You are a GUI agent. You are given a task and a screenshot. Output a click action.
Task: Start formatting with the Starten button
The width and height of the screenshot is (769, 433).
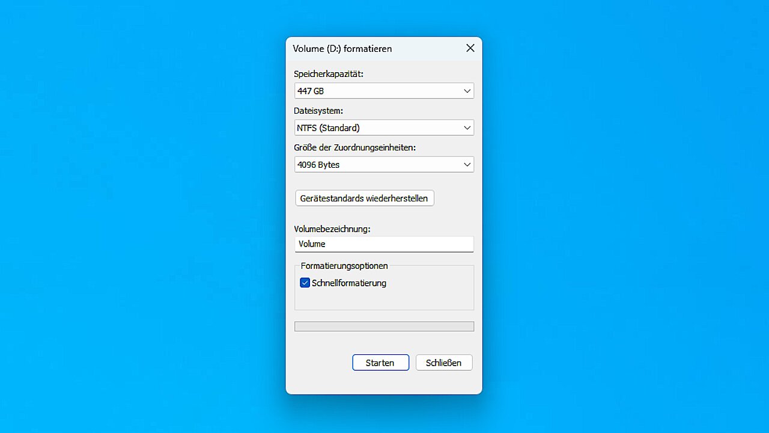pyautogui.click(x=380, y=363)
